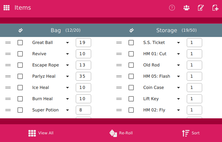Open the help question mark icon
The height and width of the screenshot is (142, 222).
point(172,8)
